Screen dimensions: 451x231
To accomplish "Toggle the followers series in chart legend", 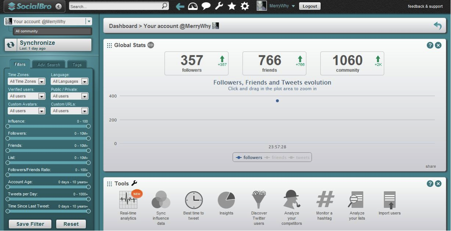I will point(250,158).
